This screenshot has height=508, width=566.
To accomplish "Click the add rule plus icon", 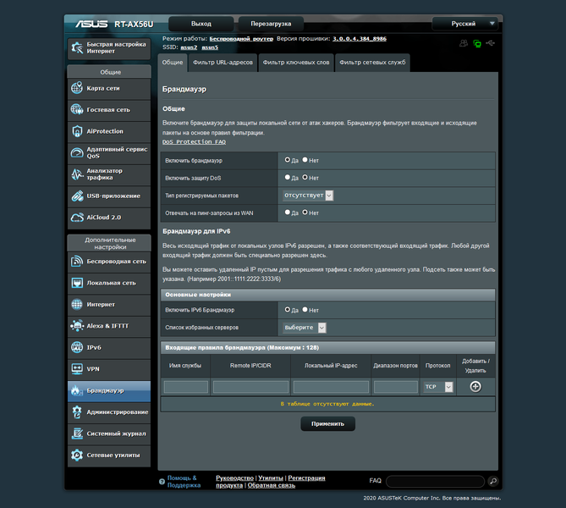I will (x=475, y=387).
